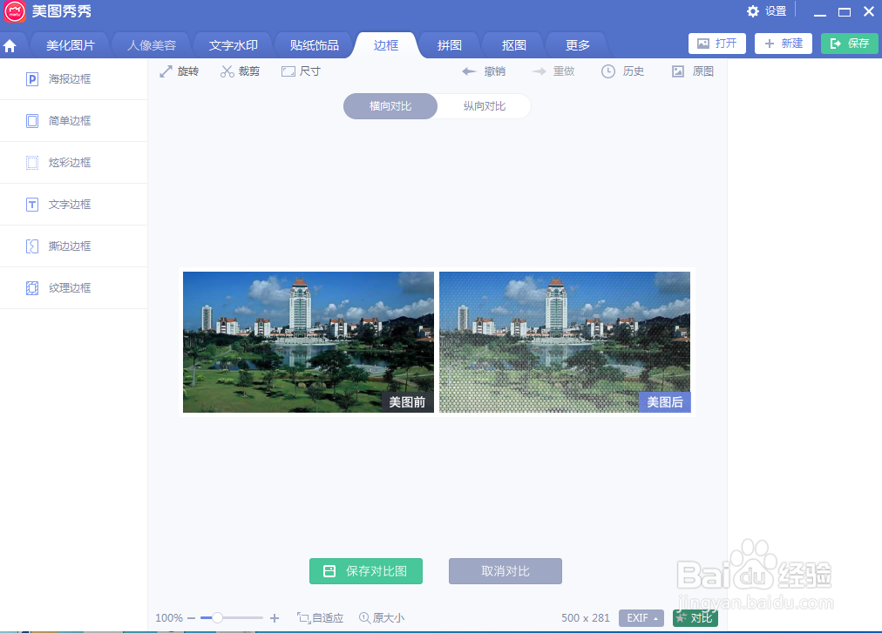Open the 抠图 tab
Image resolution: width=882 pixels, height=633 pixels.
(x=513, y=45)
